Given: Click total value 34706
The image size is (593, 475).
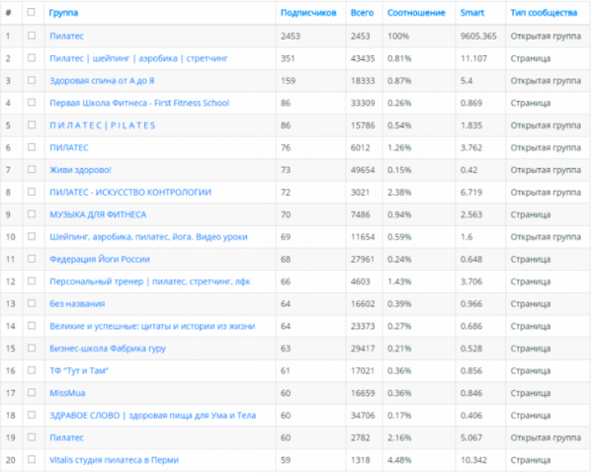Looking at the screenshot, I should pos(363,416).
